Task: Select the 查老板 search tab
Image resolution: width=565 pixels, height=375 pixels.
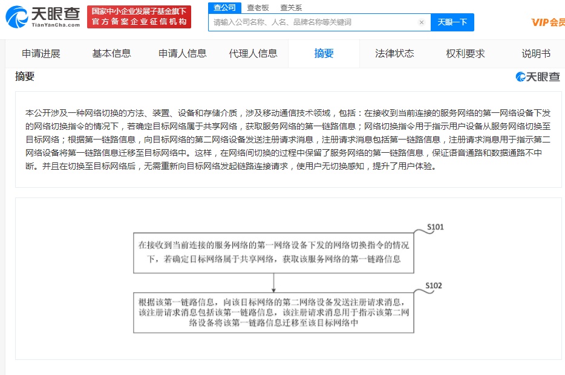Action: pos(258,8)
